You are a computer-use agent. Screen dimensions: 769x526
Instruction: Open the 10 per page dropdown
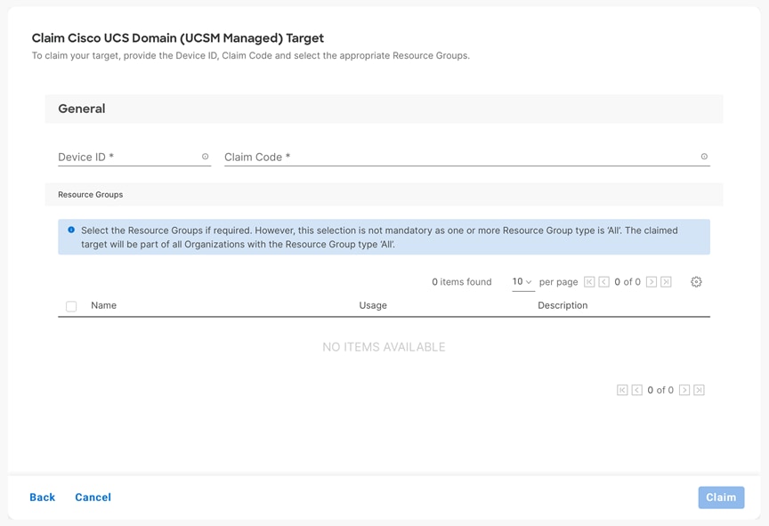[522, 282]
